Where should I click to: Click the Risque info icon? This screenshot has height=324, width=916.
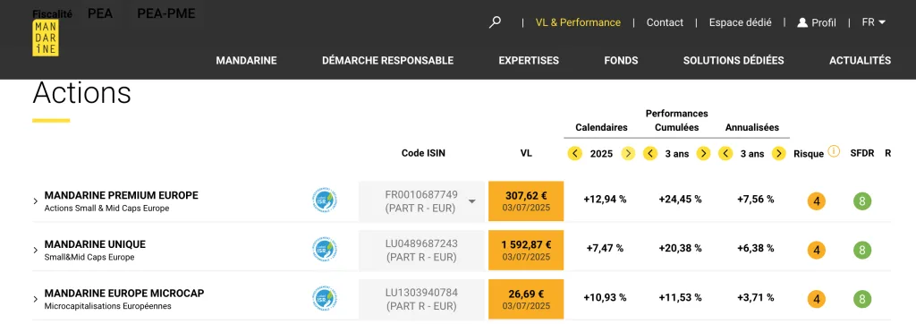coord(835,151)
